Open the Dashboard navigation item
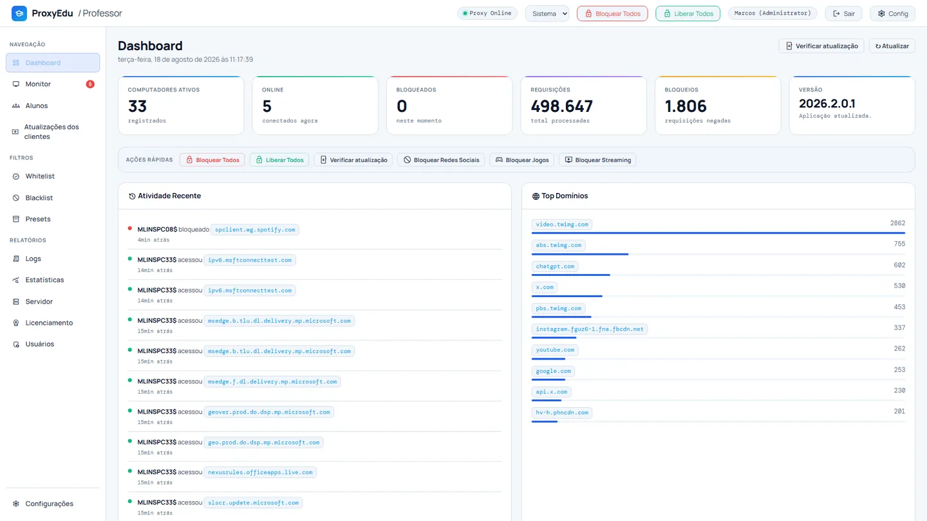 53,63
